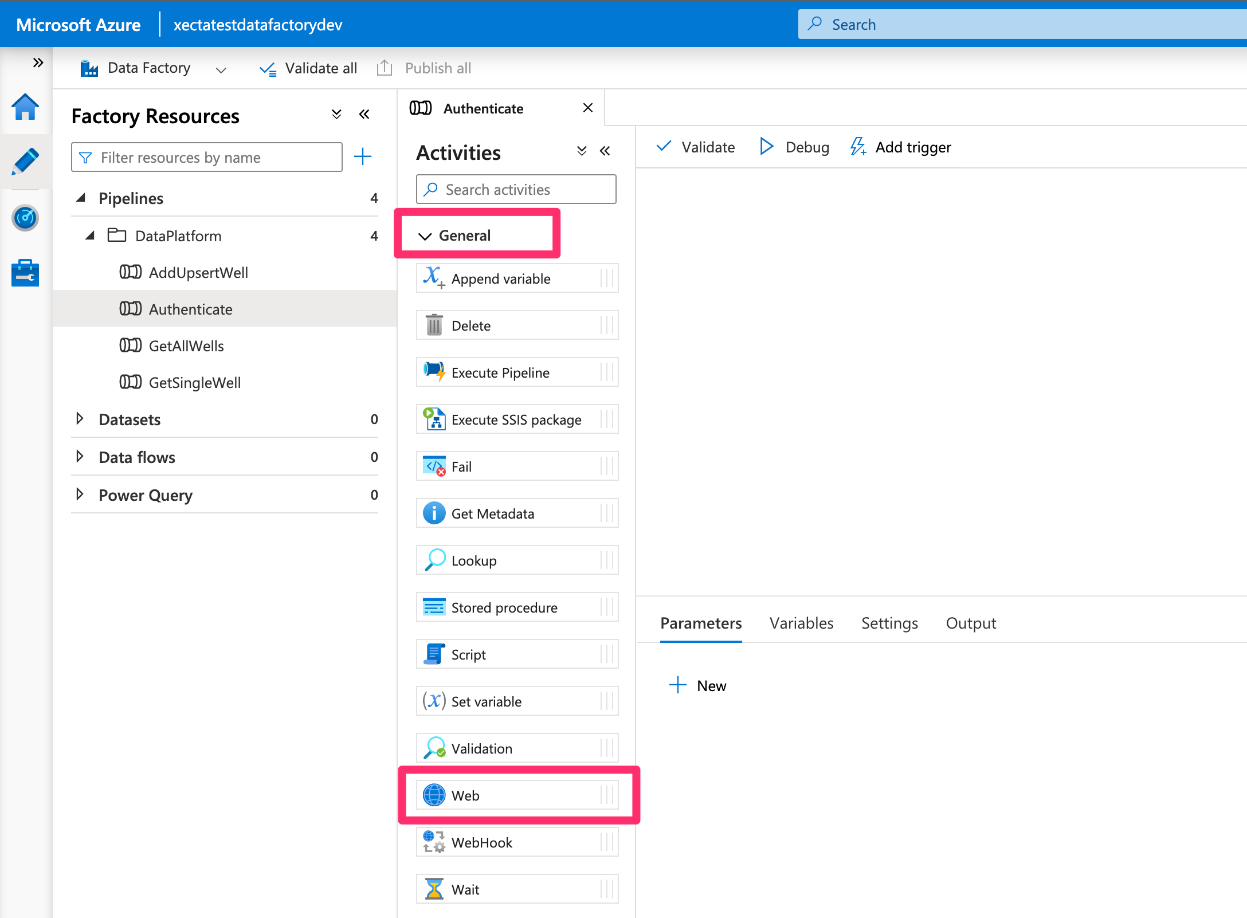This screenshot has height=918, width=1247.
Task: Click the Stored procedure activity icon
Action: [434, 607]
